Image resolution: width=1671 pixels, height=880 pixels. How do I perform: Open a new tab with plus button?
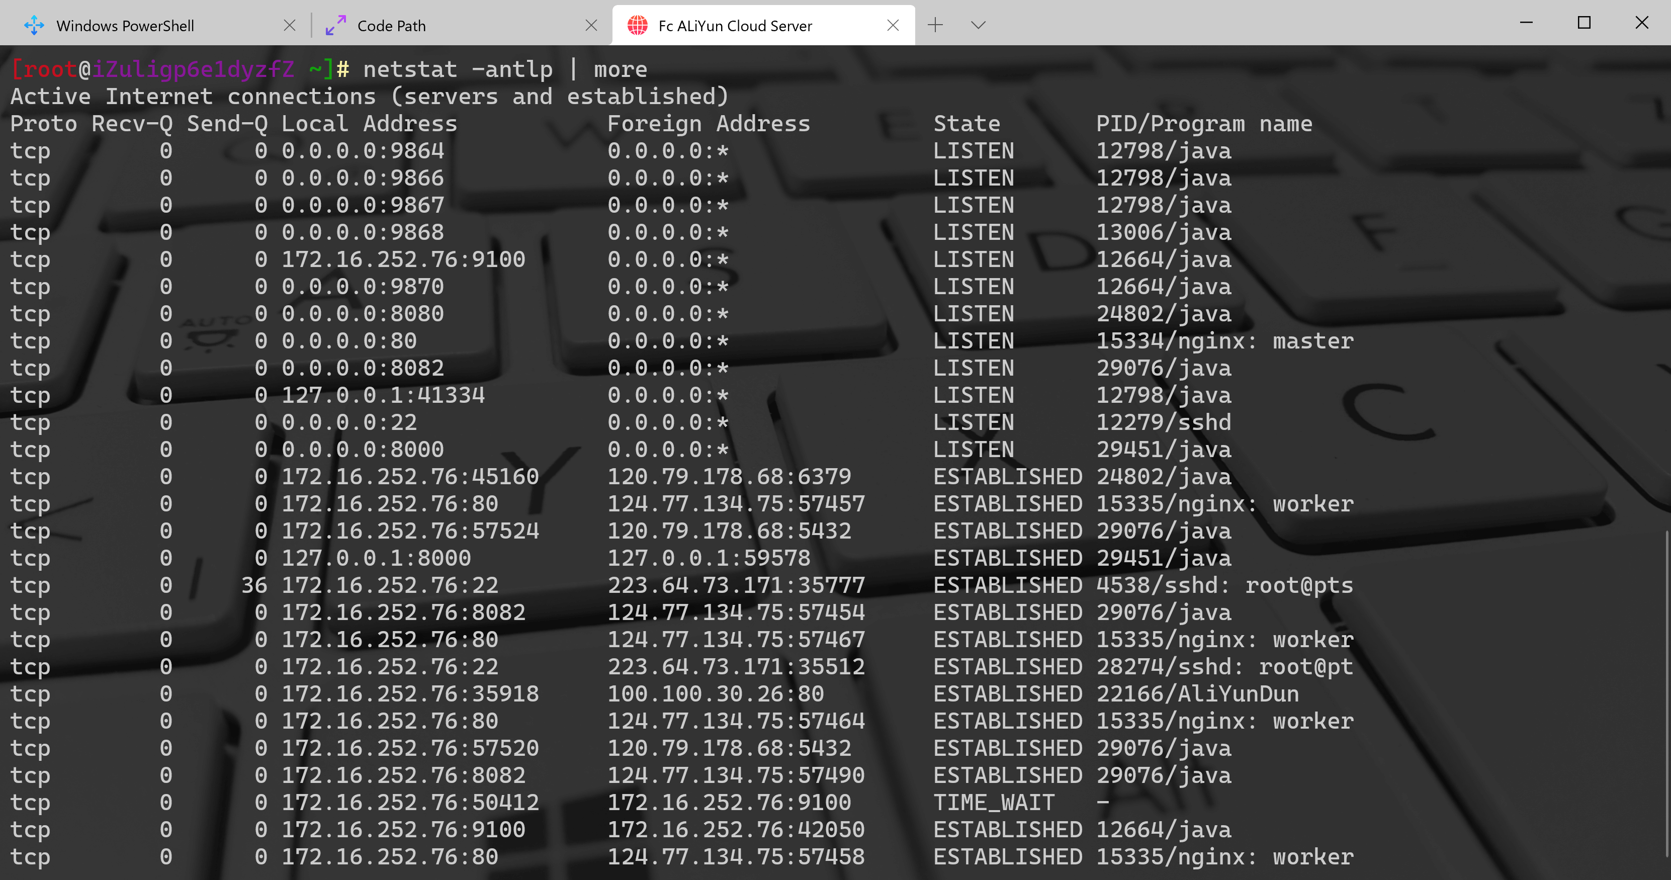935,25
